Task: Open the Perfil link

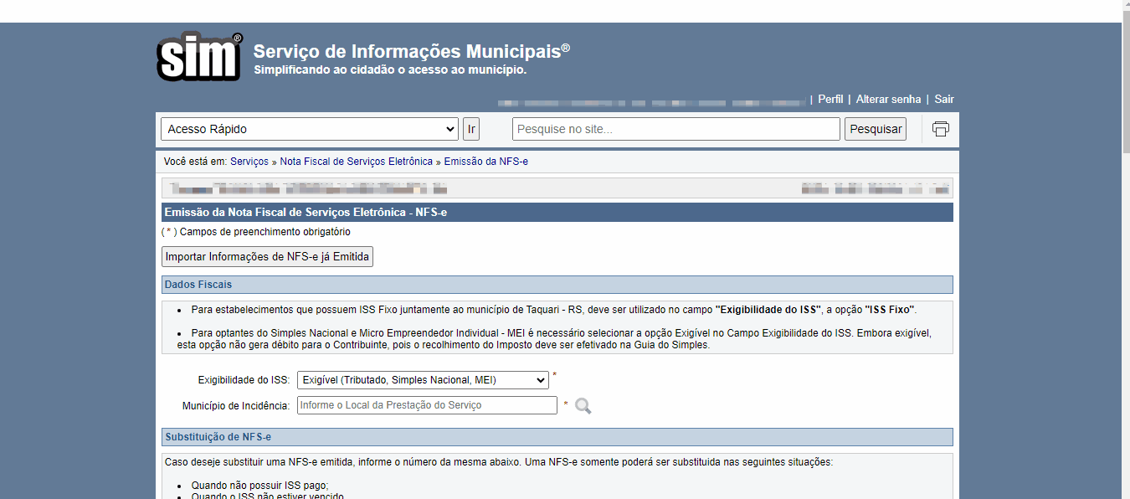Action: click(x=830, y=100)
